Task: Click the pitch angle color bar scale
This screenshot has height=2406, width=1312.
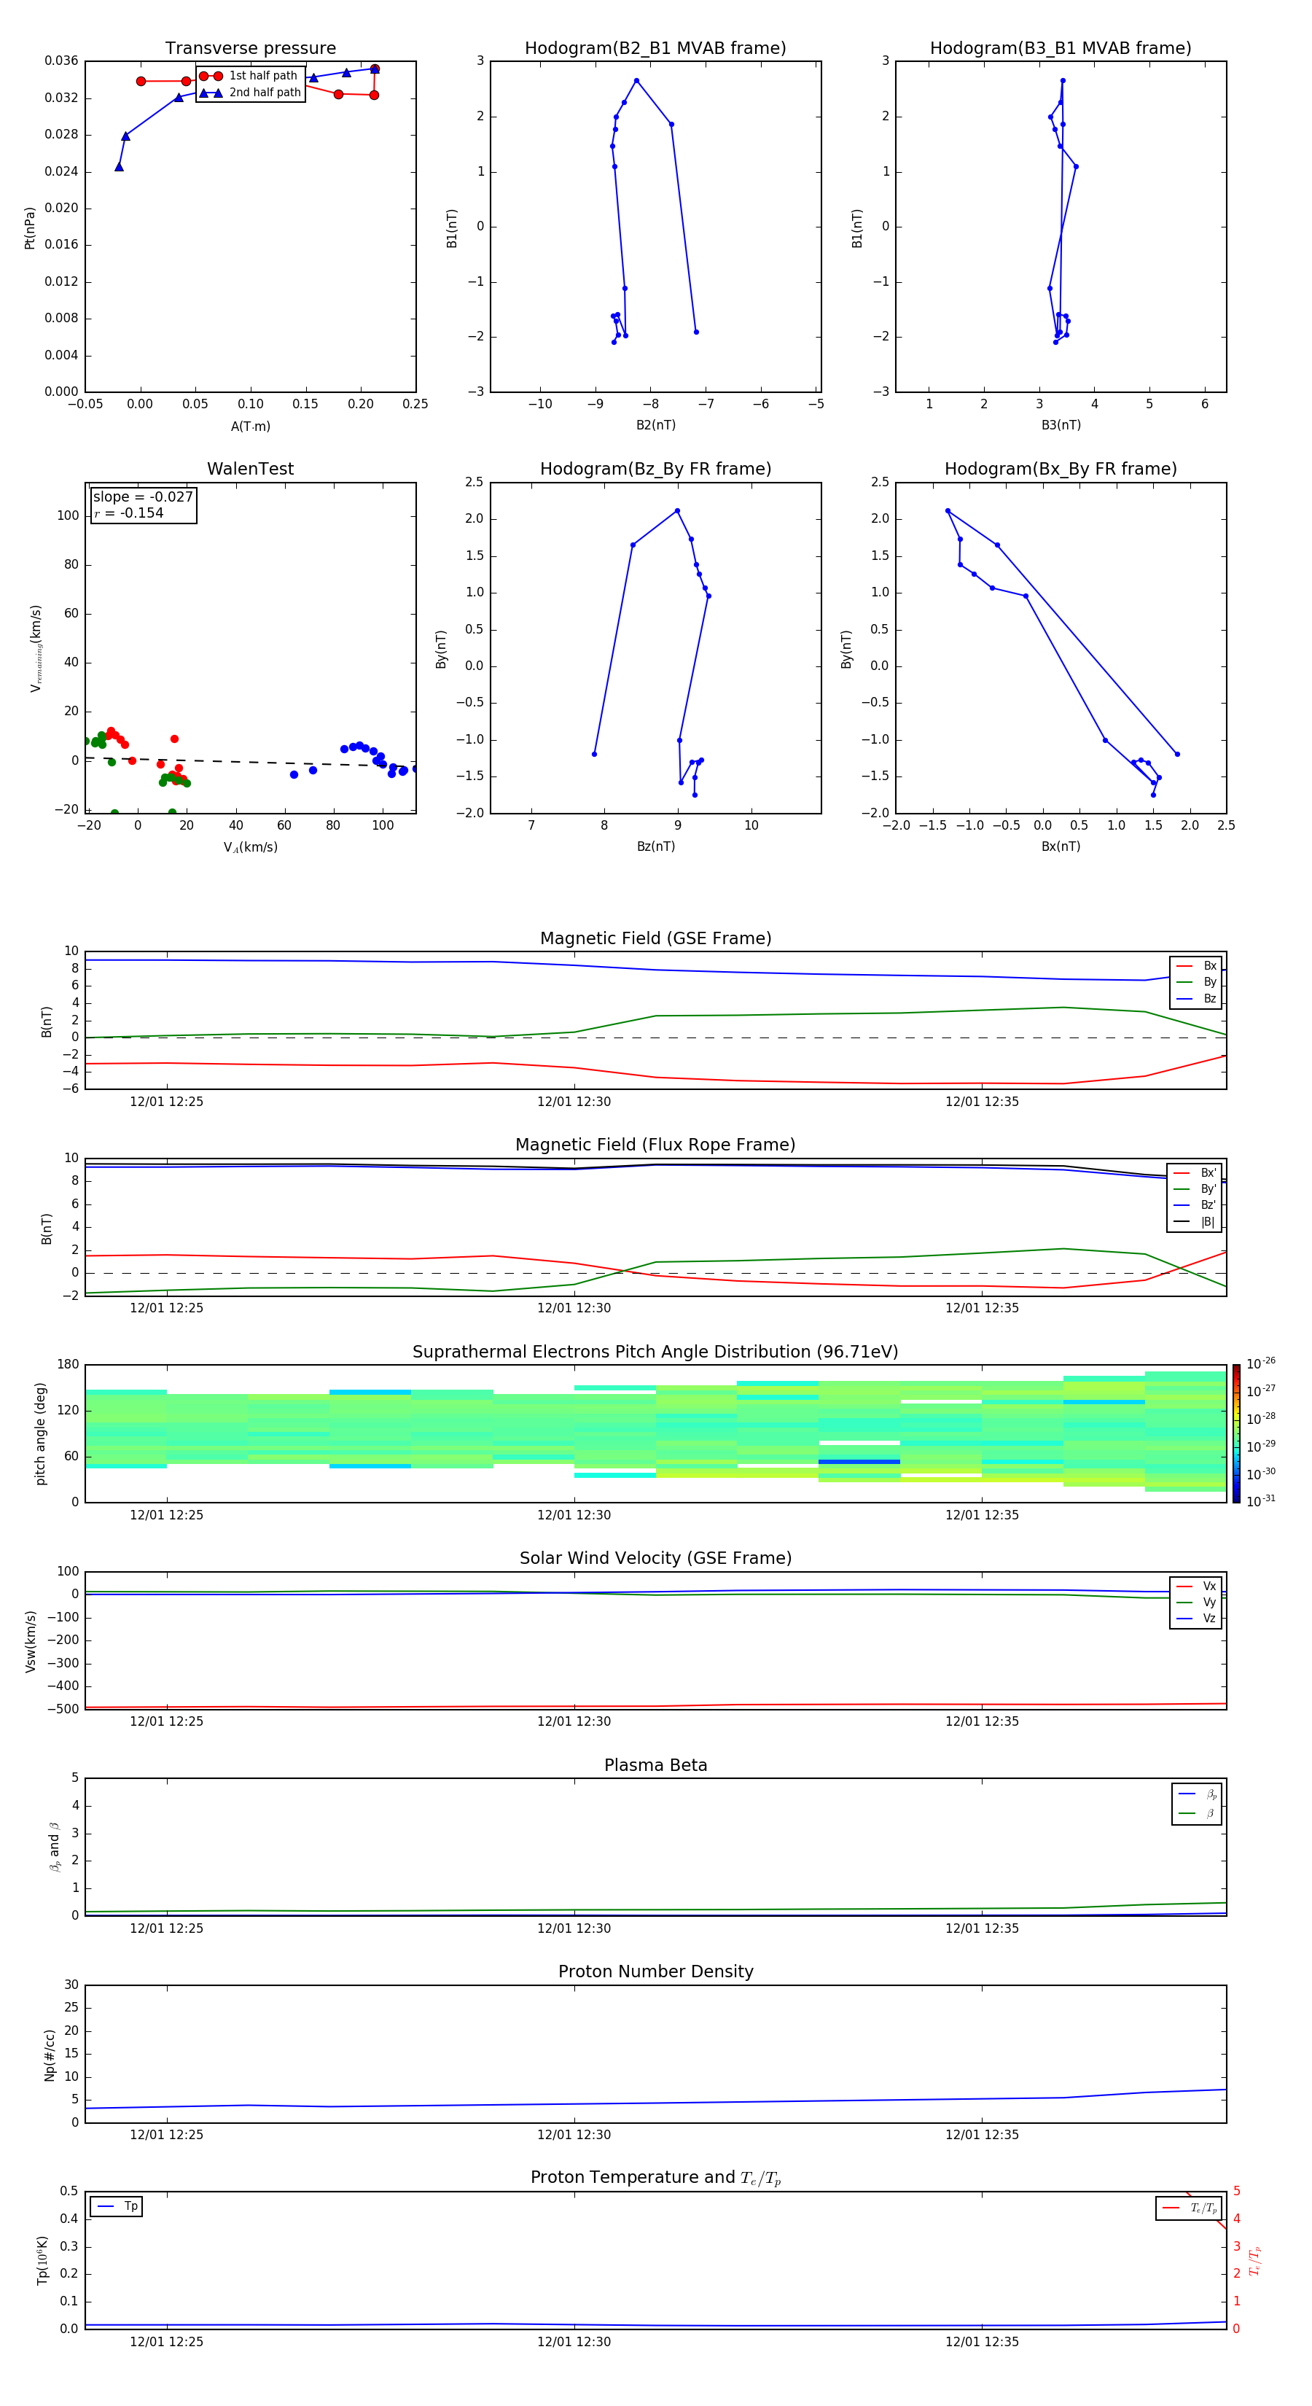Action: [1235, 1433]
